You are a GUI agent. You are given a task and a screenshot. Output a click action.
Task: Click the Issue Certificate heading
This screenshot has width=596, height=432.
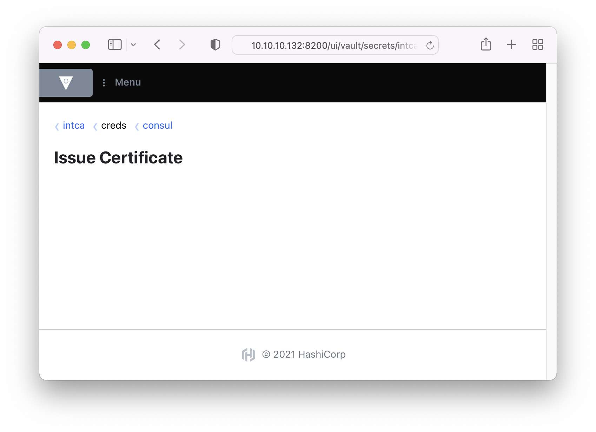point(118,158)
